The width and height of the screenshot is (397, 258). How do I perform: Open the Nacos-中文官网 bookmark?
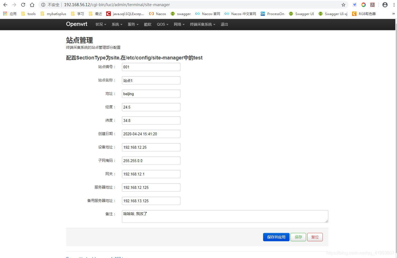(x=240, y=14)
